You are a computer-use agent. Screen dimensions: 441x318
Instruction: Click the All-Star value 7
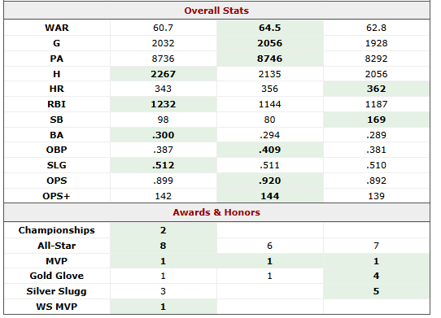(376, 246)
